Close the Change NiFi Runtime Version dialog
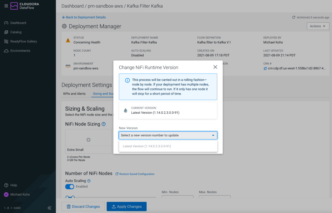This screenshot has height=213, width=332. point(215,67)
